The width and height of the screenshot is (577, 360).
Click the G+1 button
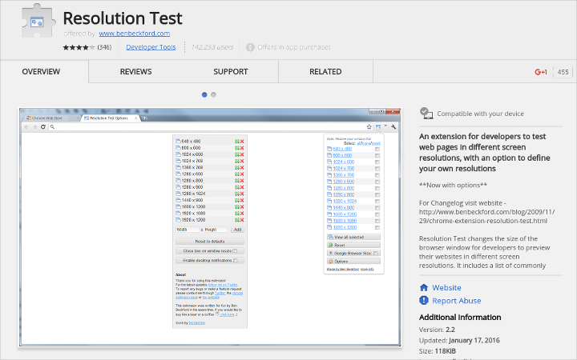(541, 72)
